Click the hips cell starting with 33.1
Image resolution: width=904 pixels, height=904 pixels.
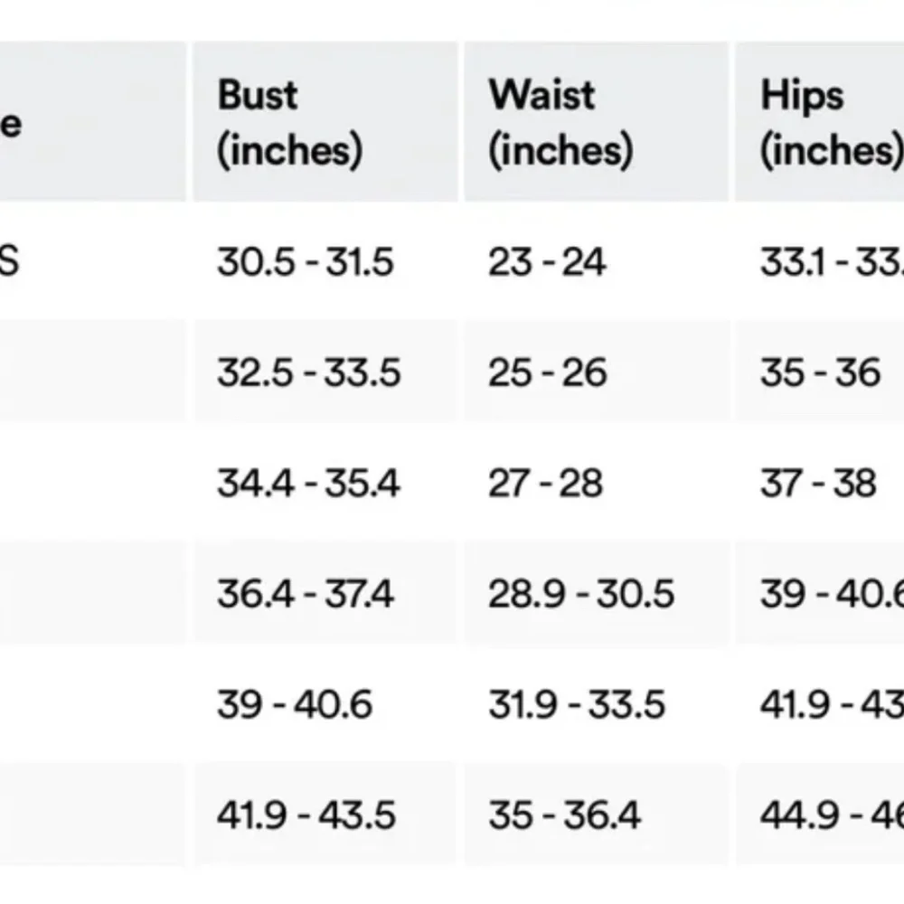coord(832,262)
